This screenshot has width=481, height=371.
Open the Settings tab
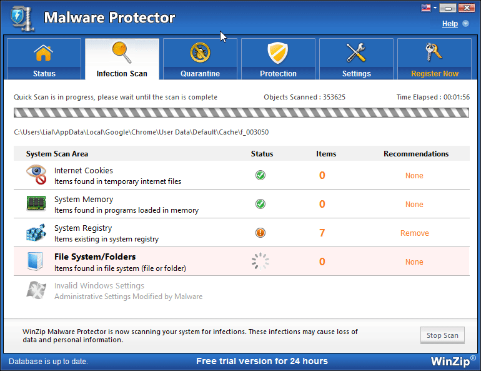coord(357,59)
